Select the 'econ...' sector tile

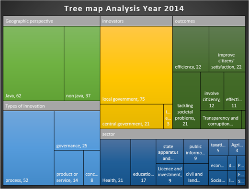[218, 163]
